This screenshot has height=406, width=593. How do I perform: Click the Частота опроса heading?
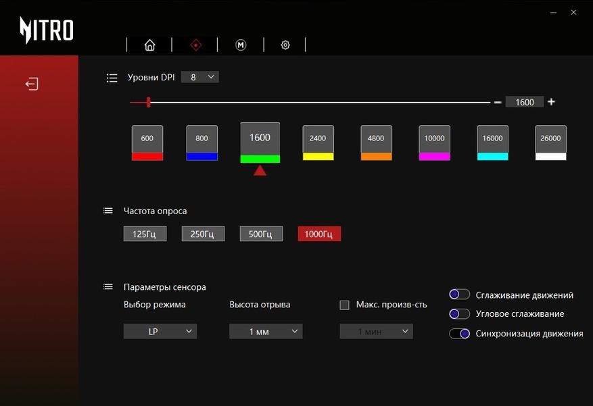click(155, 211)
